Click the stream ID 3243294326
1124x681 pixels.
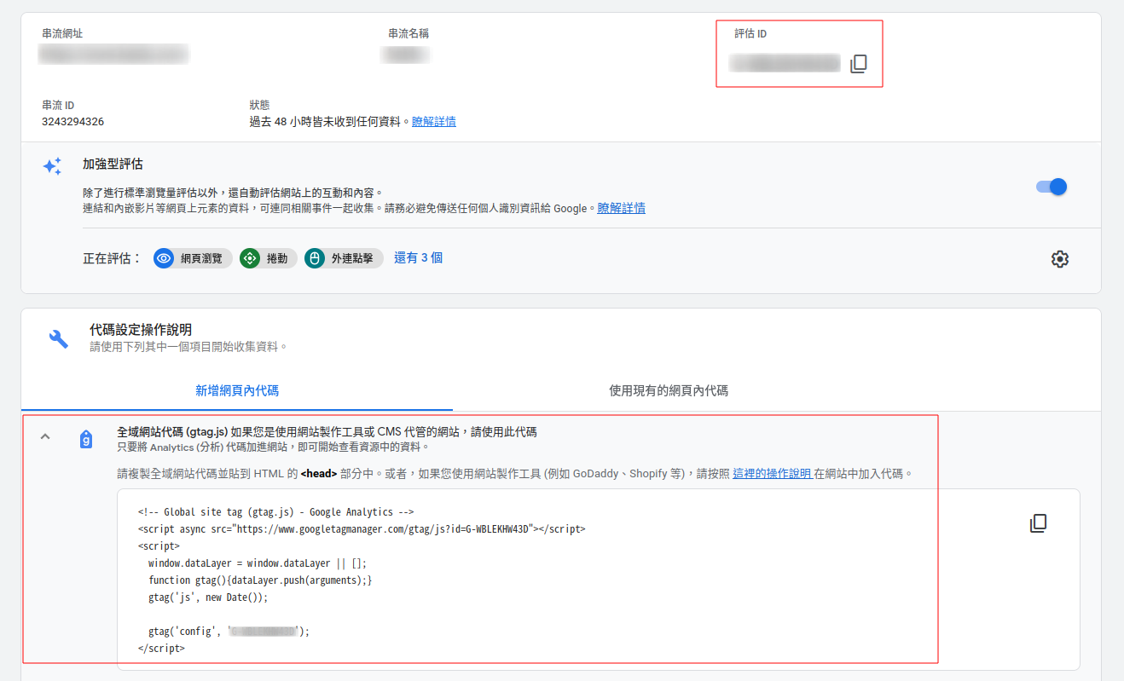[73, 122]
